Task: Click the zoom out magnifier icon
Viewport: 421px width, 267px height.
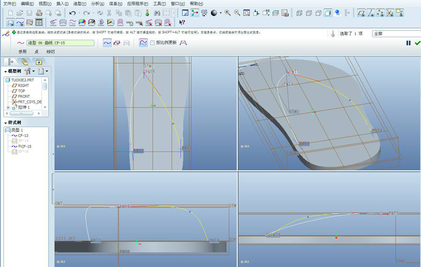Action: [236, 13]
